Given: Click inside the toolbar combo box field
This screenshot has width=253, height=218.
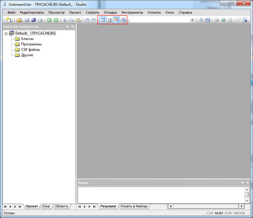Looking at the screenshot, I should (160, 20).
